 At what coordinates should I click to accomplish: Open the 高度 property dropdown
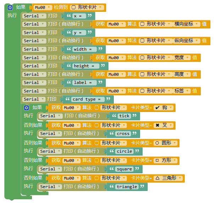tap(181, 74)
